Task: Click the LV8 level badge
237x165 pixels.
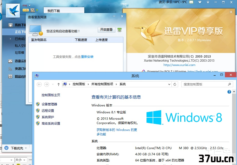Action: [x=25, y=10]
